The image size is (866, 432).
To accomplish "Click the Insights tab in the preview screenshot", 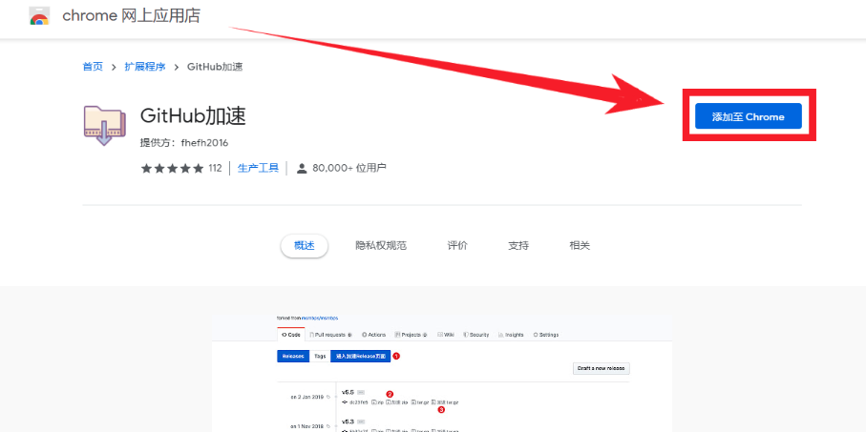I will (511, 335).
